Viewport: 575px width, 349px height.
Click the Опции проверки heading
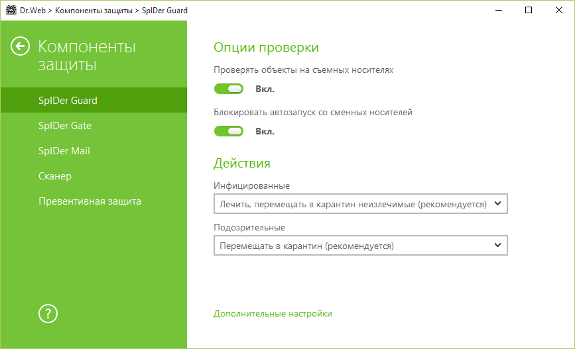tap(266, 48)
